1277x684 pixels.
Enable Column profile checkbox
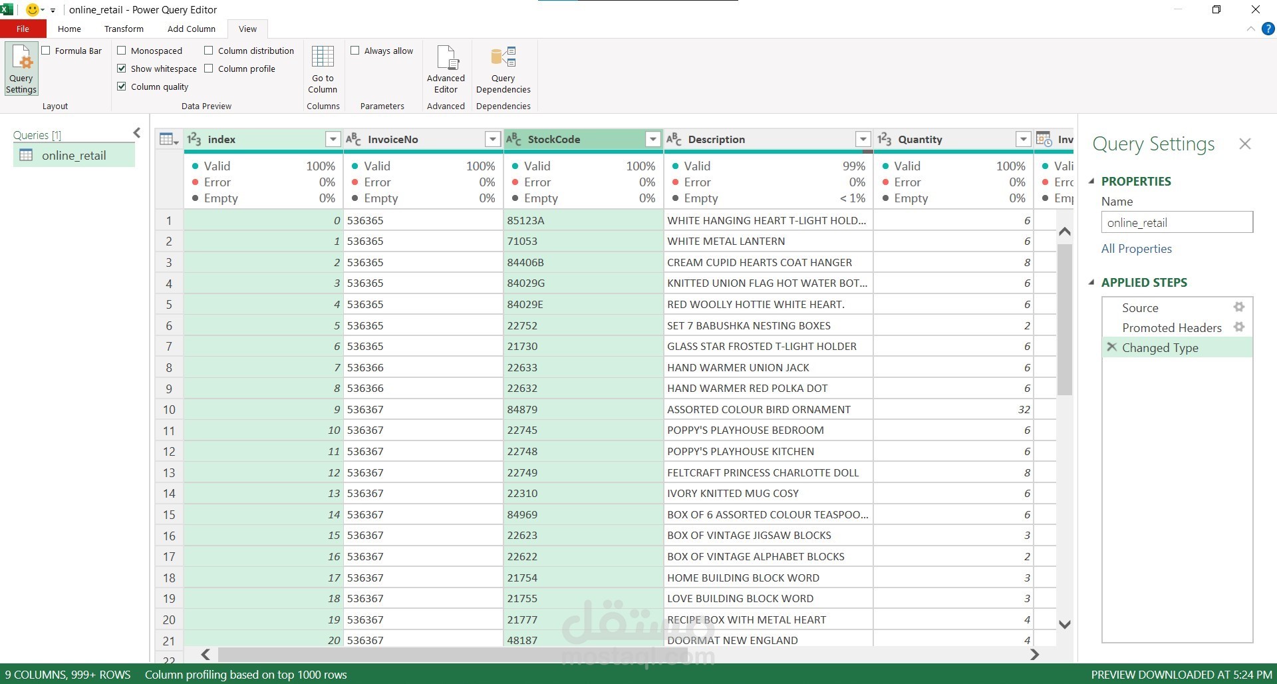[x=209, y=69]
